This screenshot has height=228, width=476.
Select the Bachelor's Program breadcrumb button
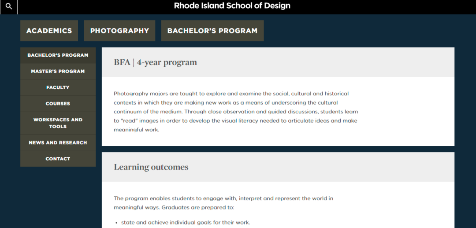coord(212,31)
